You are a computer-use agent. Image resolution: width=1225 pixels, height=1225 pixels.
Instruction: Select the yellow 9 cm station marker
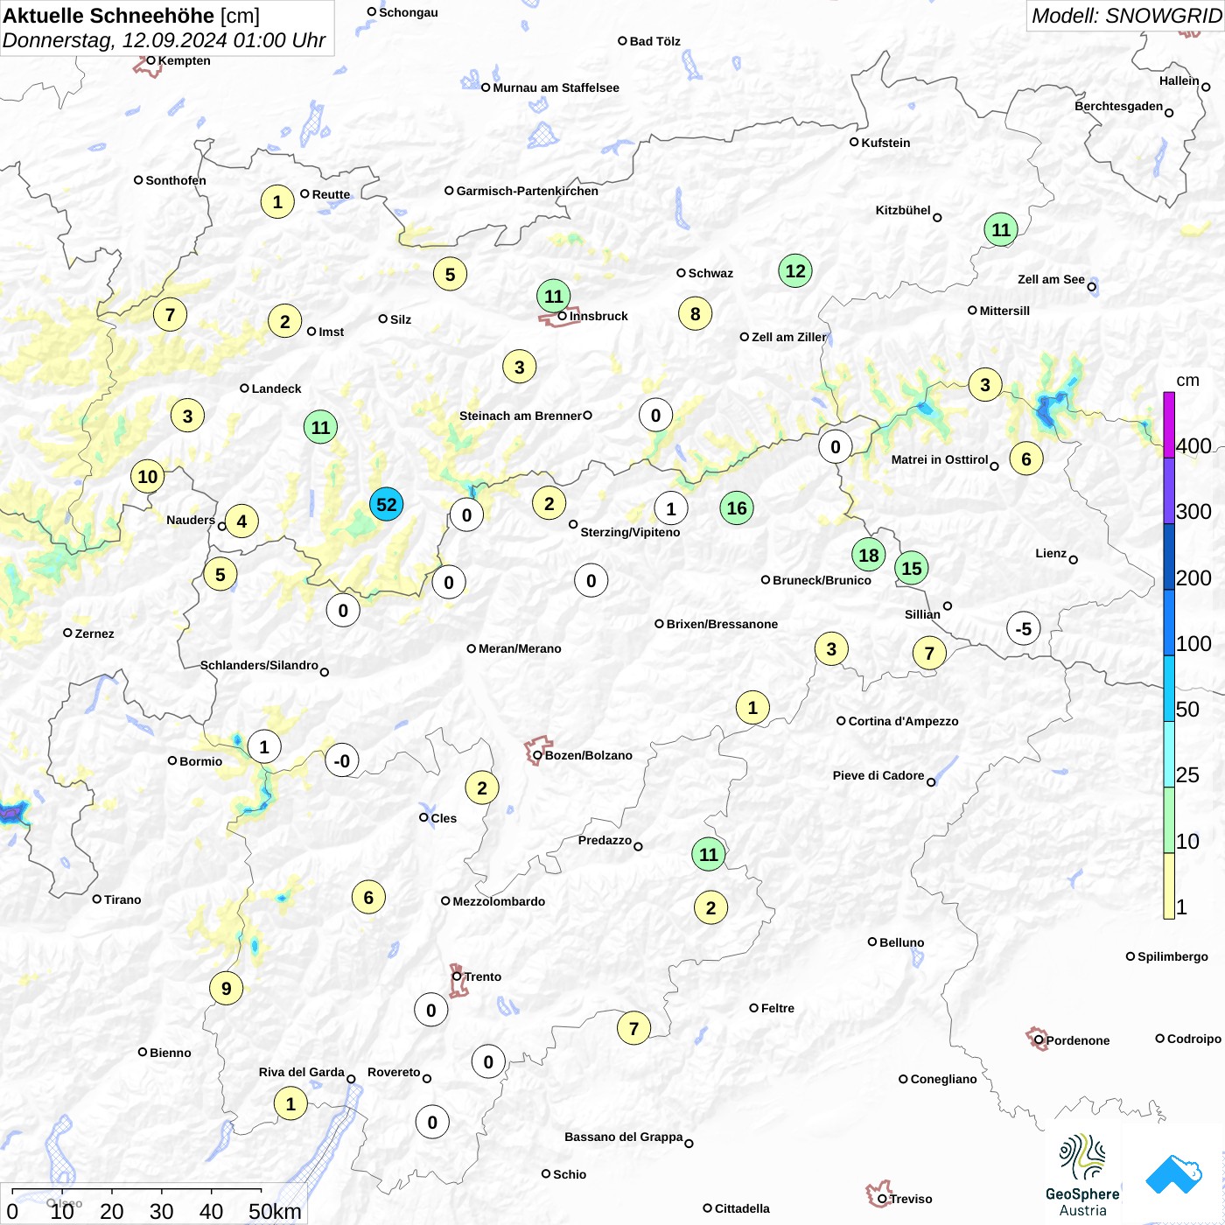pyautogui.click(x=227, y=989)
